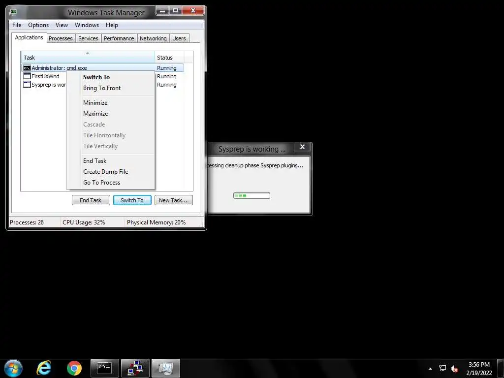
Task: Switch to the Processes tab
Action: click(61, 38)
